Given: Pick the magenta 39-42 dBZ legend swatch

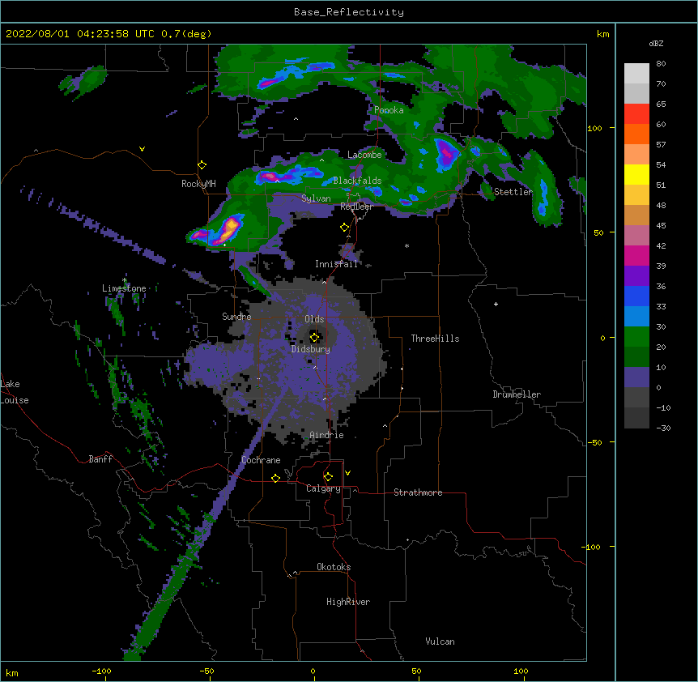Looking at the screenshot, I should 636,255.
